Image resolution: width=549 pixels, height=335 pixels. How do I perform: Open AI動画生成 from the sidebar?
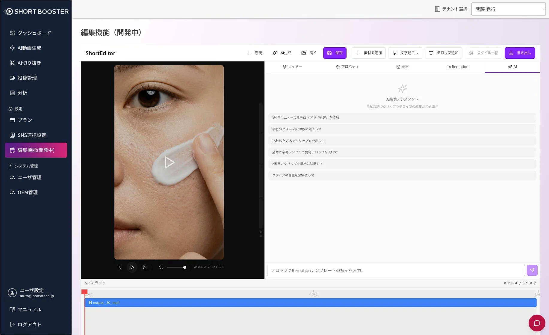point(30,48)
